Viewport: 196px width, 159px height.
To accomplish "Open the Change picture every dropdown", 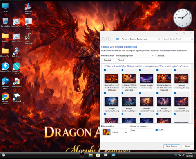I will (142, 130).
